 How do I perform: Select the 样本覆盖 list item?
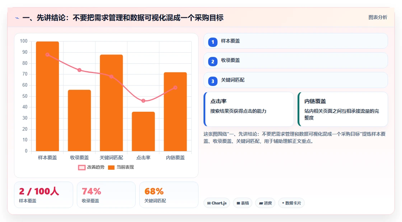click(x=296, y=41)
